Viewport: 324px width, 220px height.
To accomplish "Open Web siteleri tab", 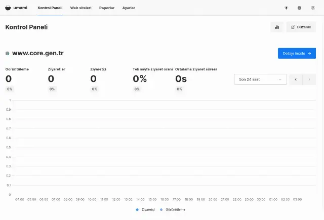I will pos(81,8).
